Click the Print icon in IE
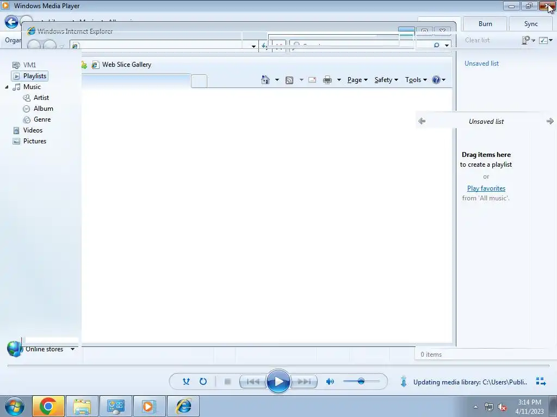Image resolution: width=557 pixels, height=417 pixels. 327,80
